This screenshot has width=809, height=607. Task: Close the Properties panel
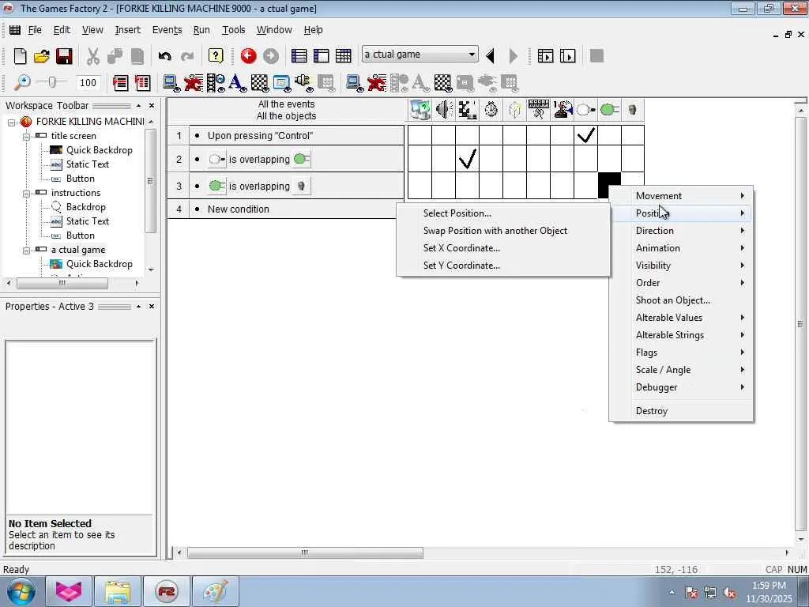pyautogui.click(x=152, y=307)
